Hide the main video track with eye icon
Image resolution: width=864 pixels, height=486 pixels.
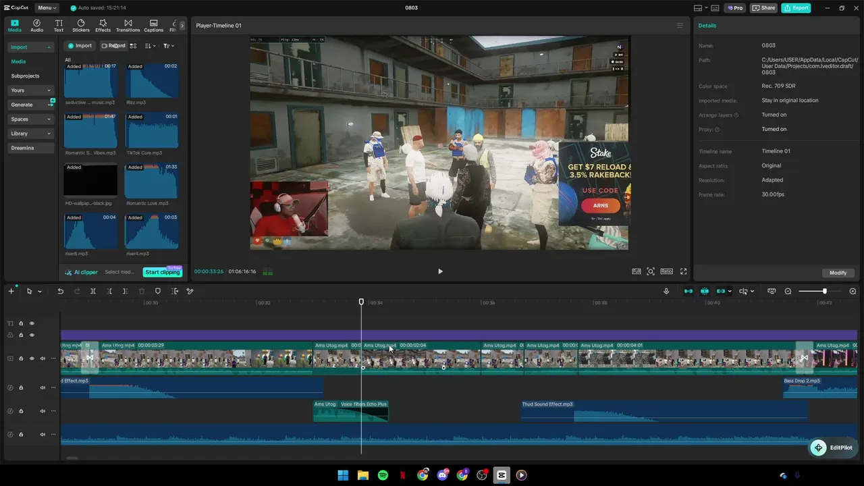32,358
